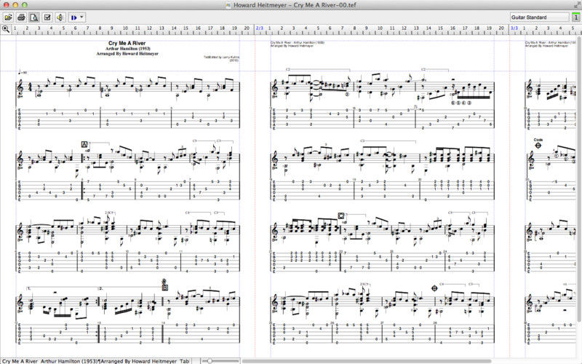
Task: Click the vertical scrollbar on the right edge
Action: (x=580, y=178)
